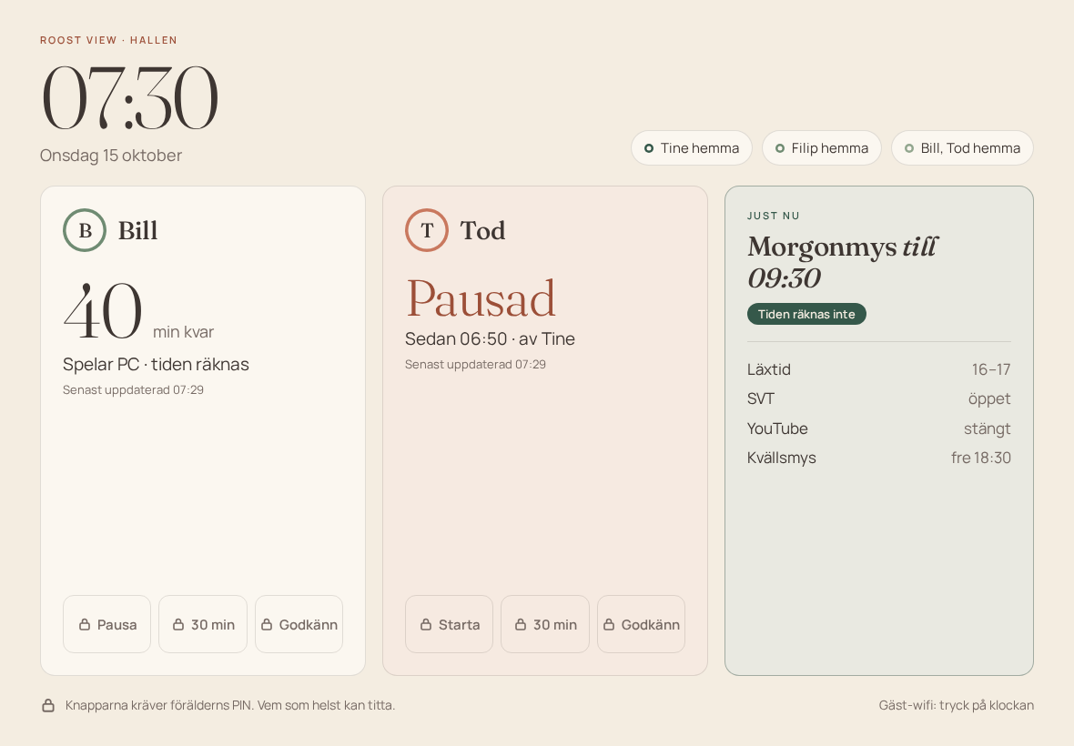Screen dimensions: 1074x746
Task: Click Bill's green 'B' avatar circle
Action: [x=85, y=230]
